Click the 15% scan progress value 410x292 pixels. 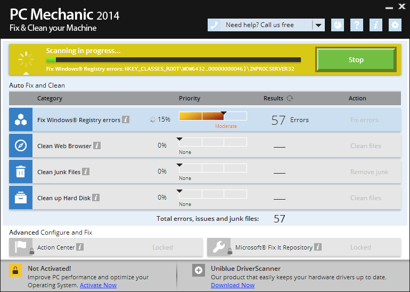coord(164,119)
